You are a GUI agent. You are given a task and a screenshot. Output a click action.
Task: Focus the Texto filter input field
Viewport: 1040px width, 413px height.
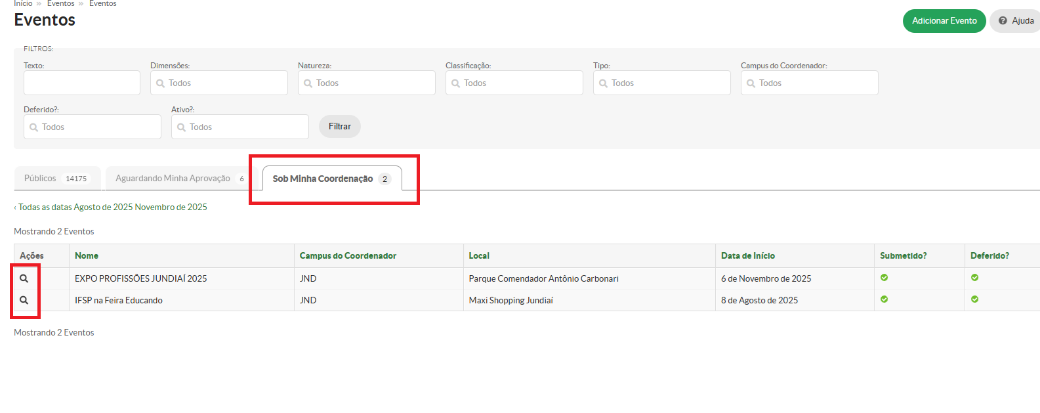click(82, 83)
